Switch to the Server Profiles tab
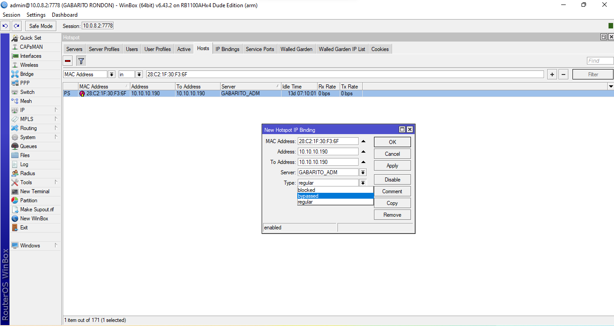Viewport: 614px width, 326px height. 104,49
